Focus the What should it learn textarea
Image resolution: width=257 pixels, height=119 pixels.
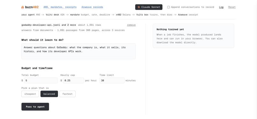tap(78, 51)
